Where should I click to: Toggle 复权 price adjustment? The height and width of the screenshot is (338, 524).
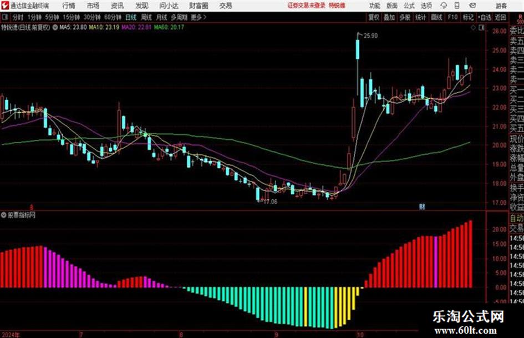coord(374,17)
